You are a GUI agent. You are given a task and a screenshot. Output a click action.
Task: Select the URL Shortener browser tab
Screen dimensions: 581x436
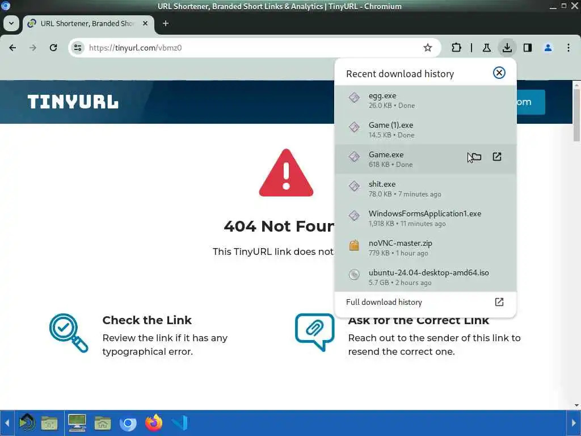(88, 24)
